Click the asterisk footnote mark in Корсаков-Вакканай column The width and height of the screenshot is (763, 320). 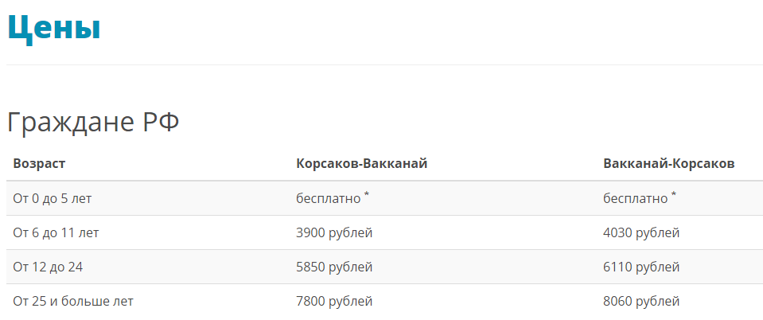coord(367,194)
